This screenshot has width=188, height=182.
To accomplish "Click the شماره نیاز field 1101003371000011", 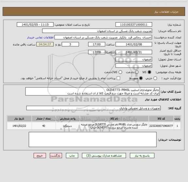I will [x=134, y=25].
